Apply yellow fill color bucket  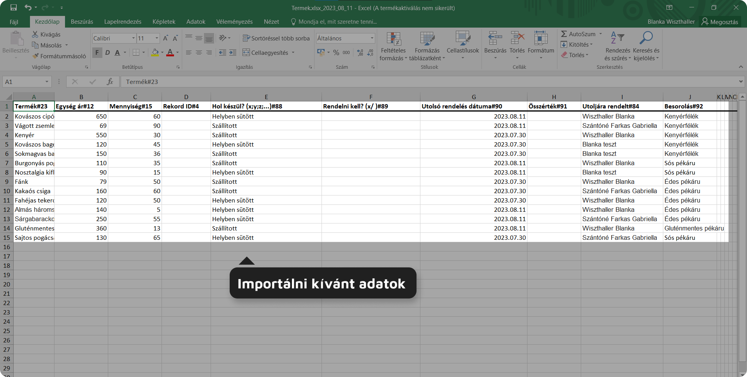tap(155, 52)
